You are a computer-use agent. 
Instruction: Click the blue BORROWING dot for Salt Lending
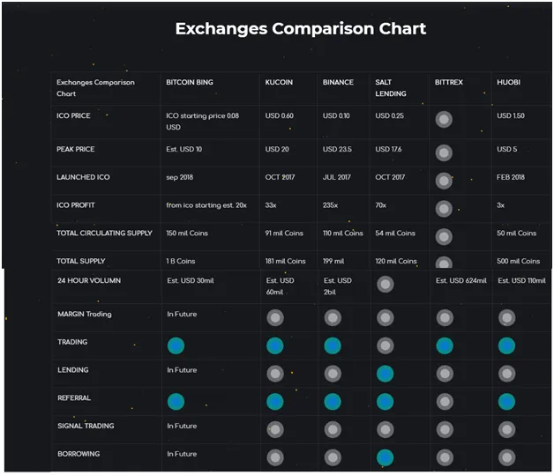click(x=386, y=457)
